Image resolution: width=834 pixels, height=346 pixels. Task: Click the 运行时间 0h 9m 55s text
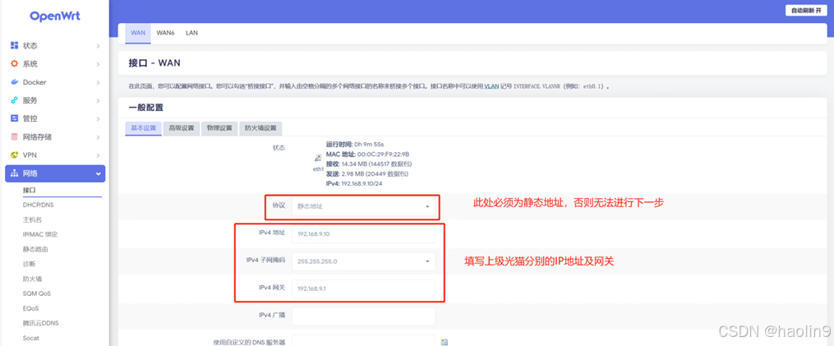(355, 145)
